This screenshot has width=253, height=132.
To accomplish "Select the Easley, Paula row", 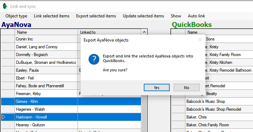I will coord(46,70).
